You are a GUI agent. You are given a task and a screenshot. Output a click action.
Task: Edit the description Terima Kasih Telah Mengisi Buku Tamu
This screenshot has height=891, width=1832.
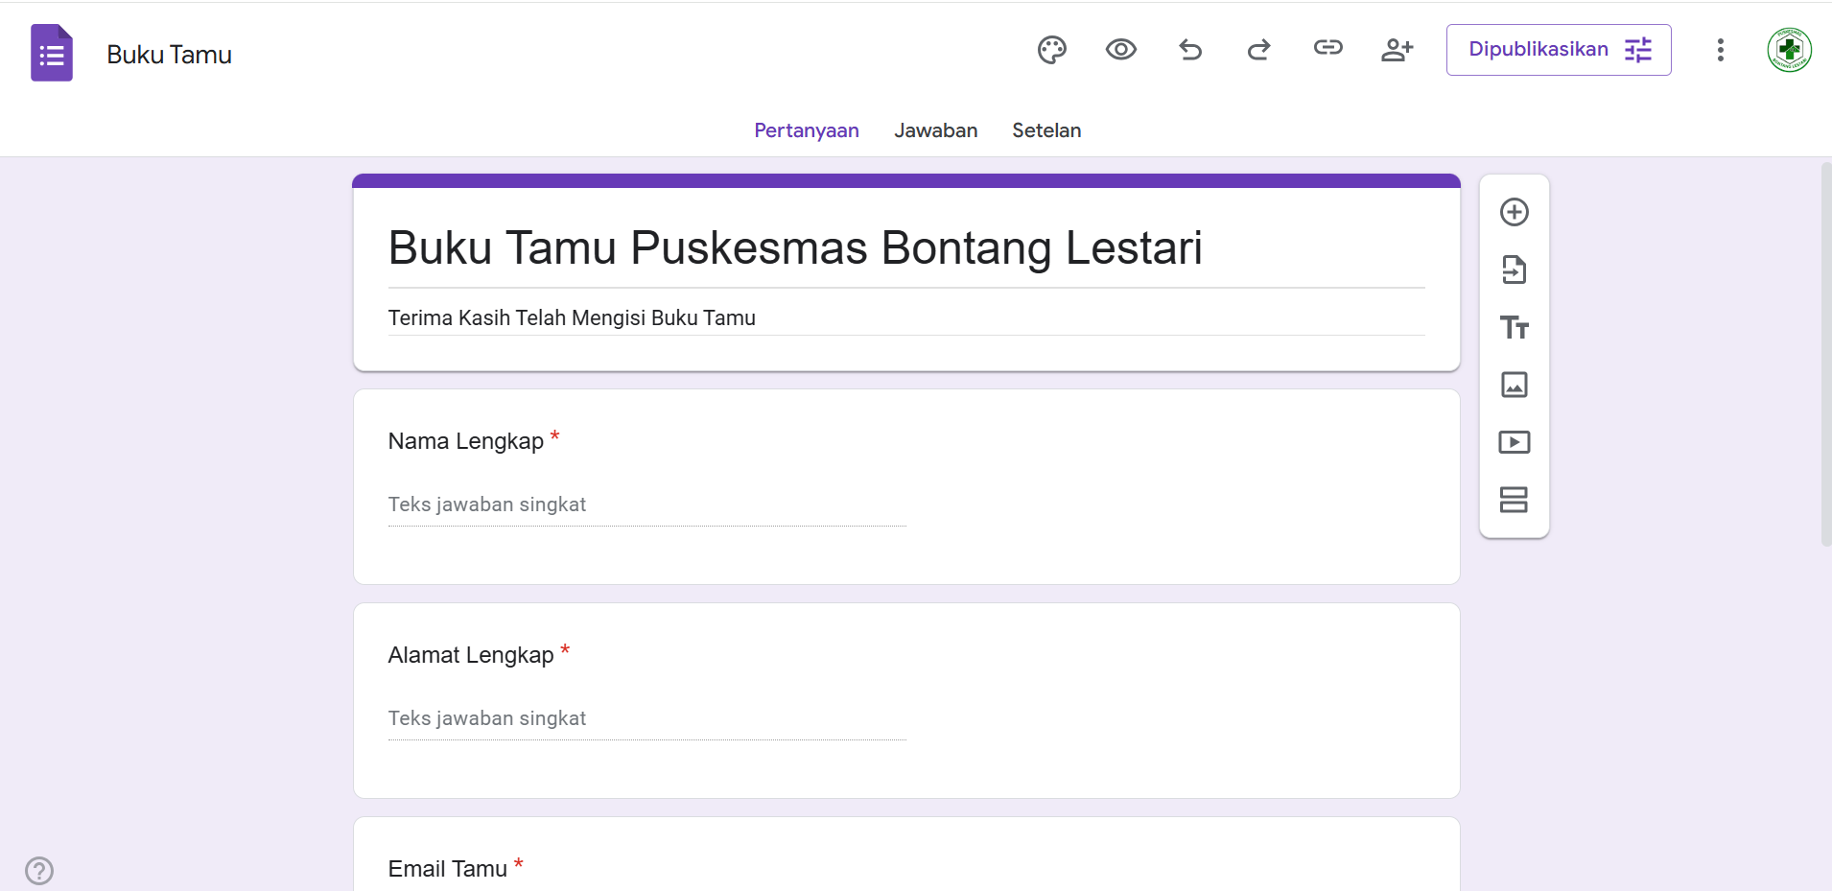pyautogui.click(x=906, y=317)
